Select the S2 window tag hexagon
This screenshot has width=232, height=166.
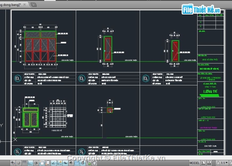(82, 152)
